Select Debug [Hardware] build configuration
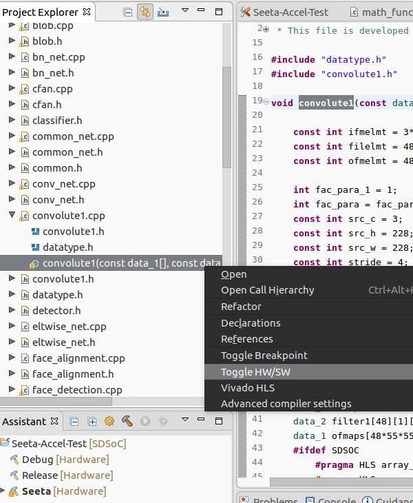The height and width of the screenshot is (503, 413). click(59, 460)
